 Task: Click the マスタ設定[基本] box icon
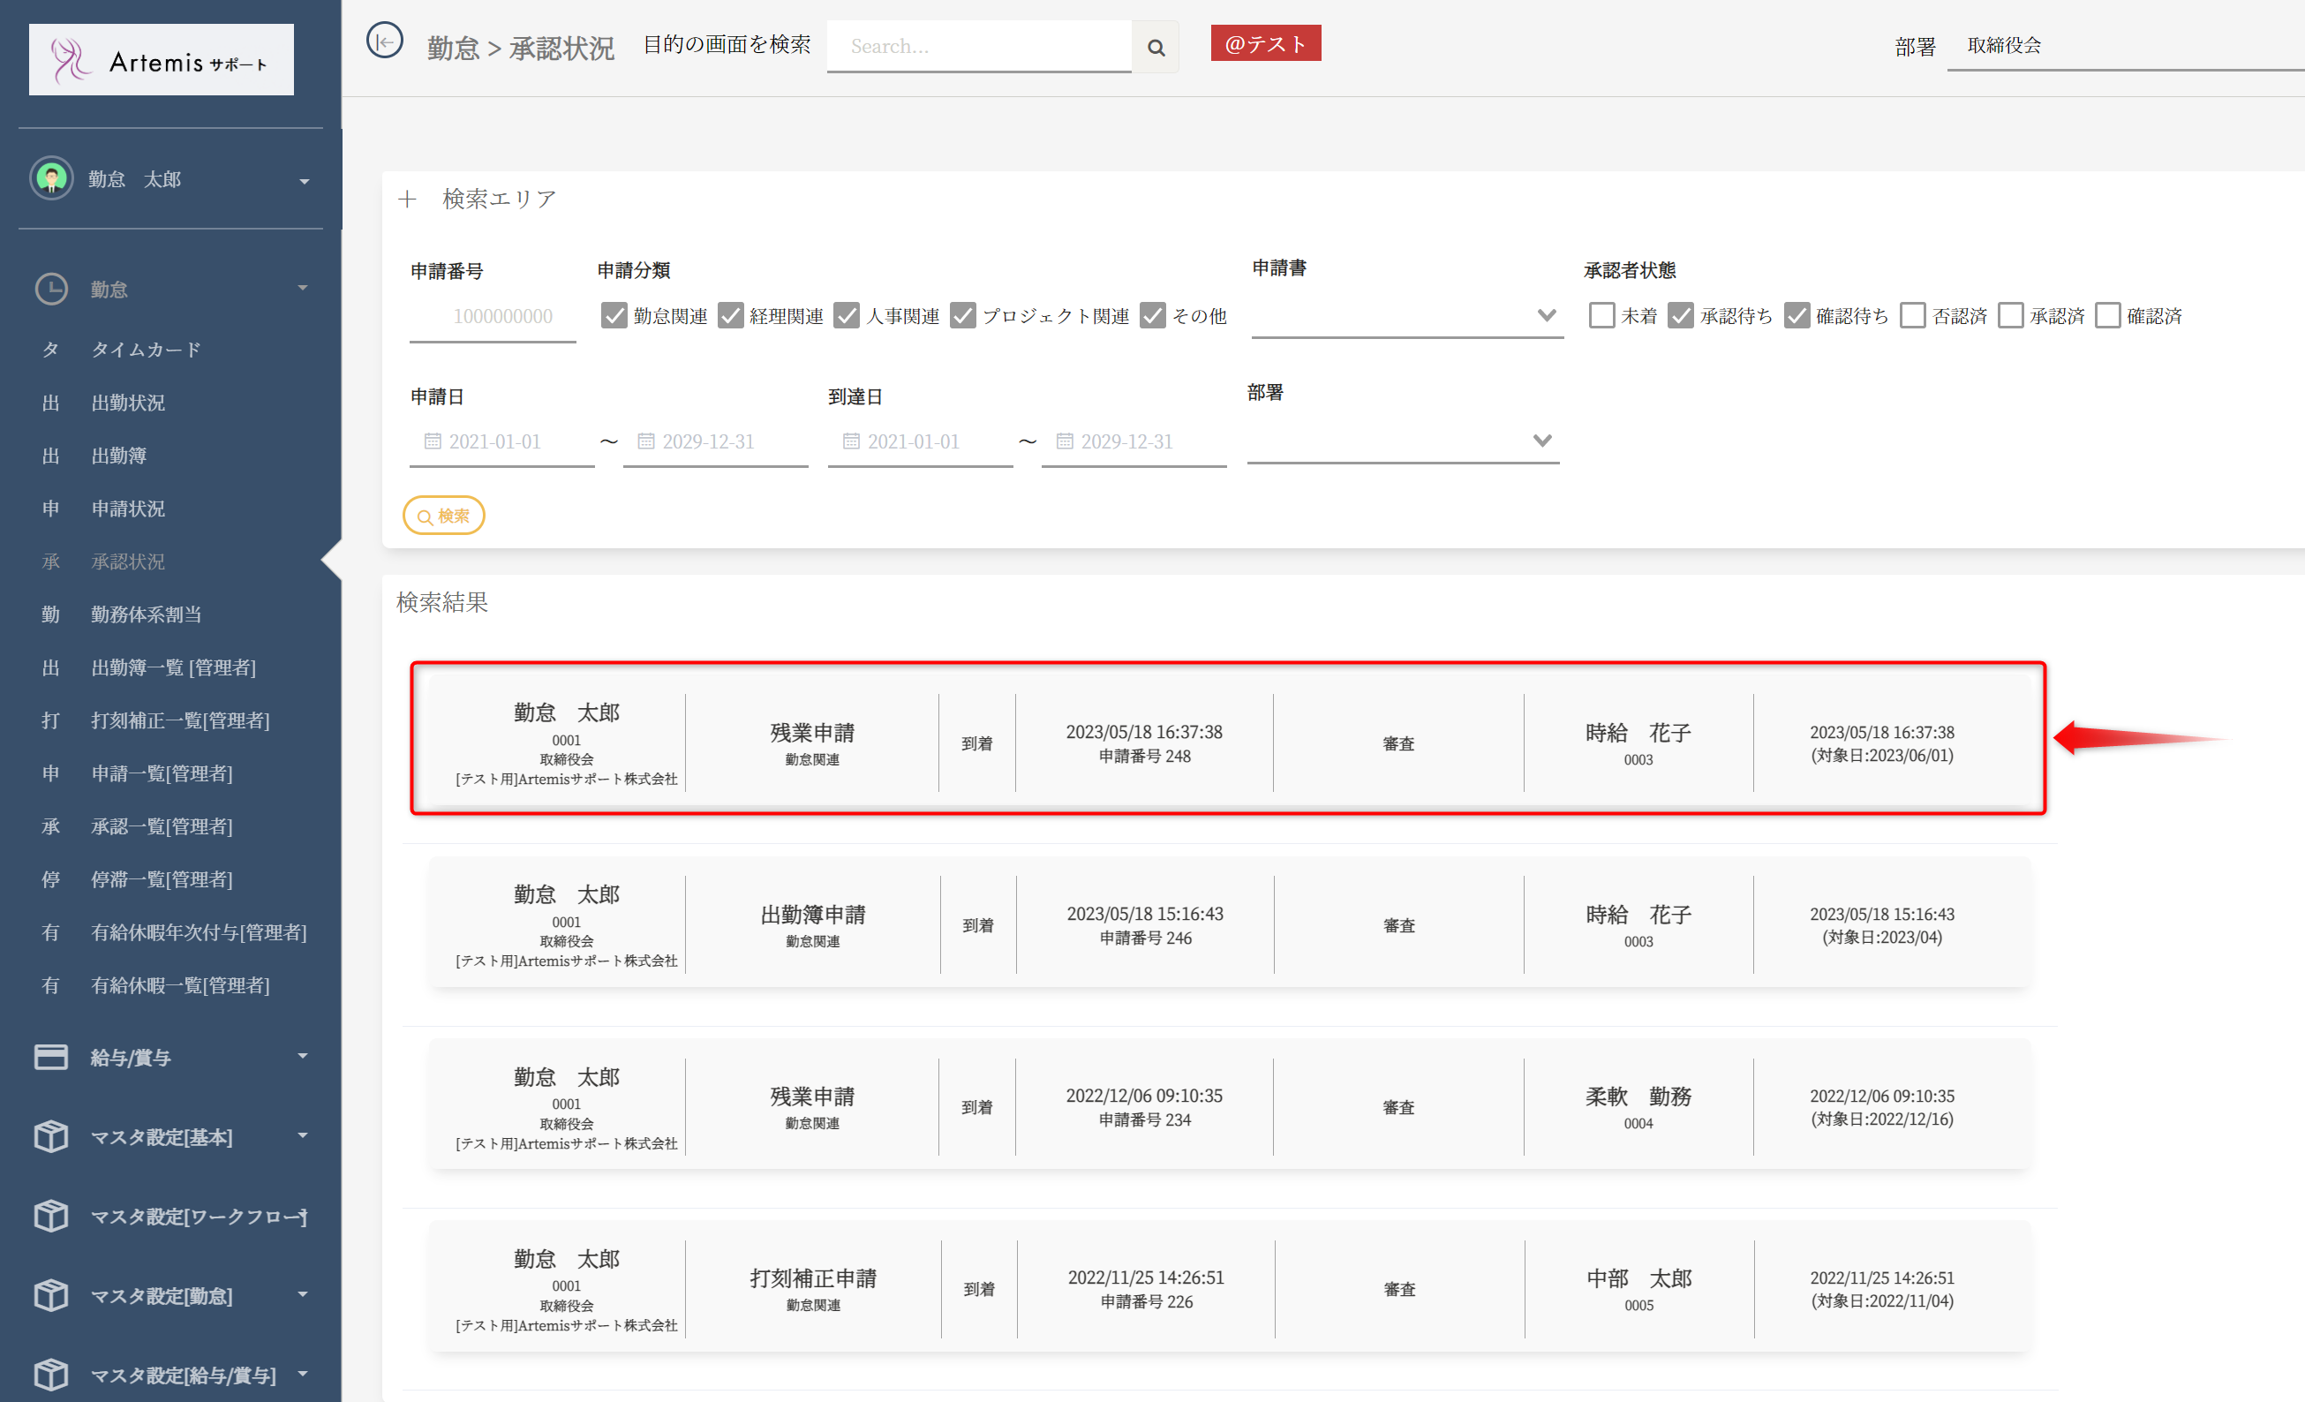click(51, 1136)
